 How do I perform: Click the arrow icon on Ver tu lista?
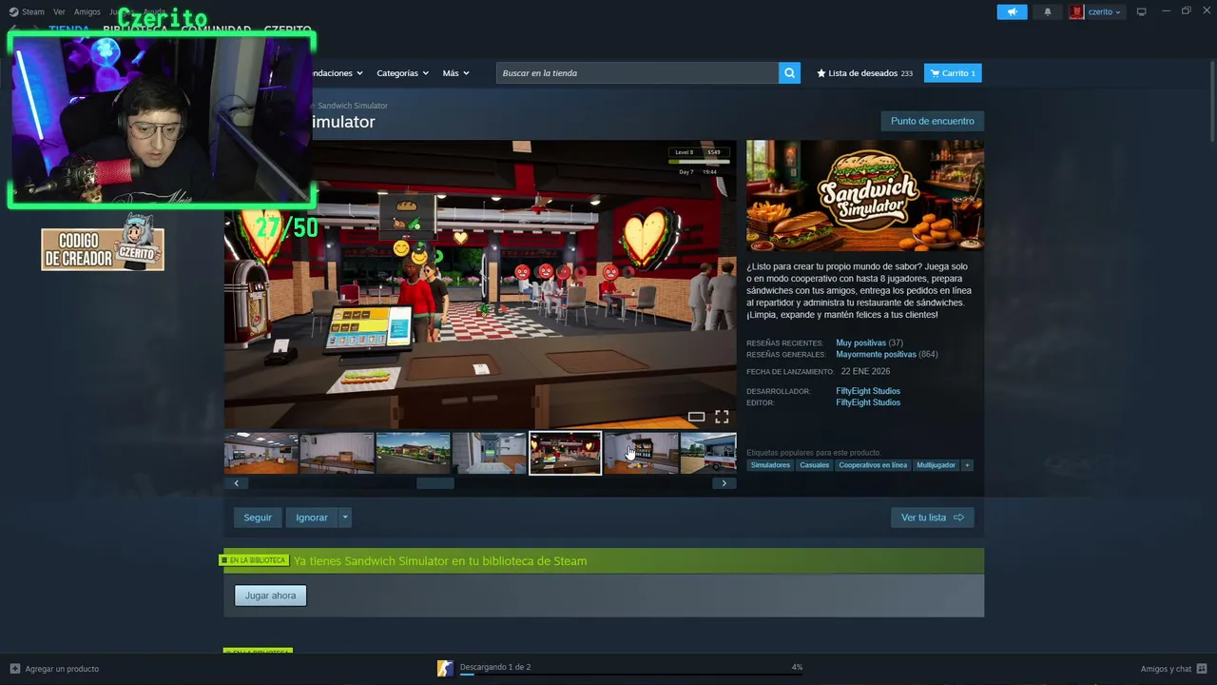[958, 518]
